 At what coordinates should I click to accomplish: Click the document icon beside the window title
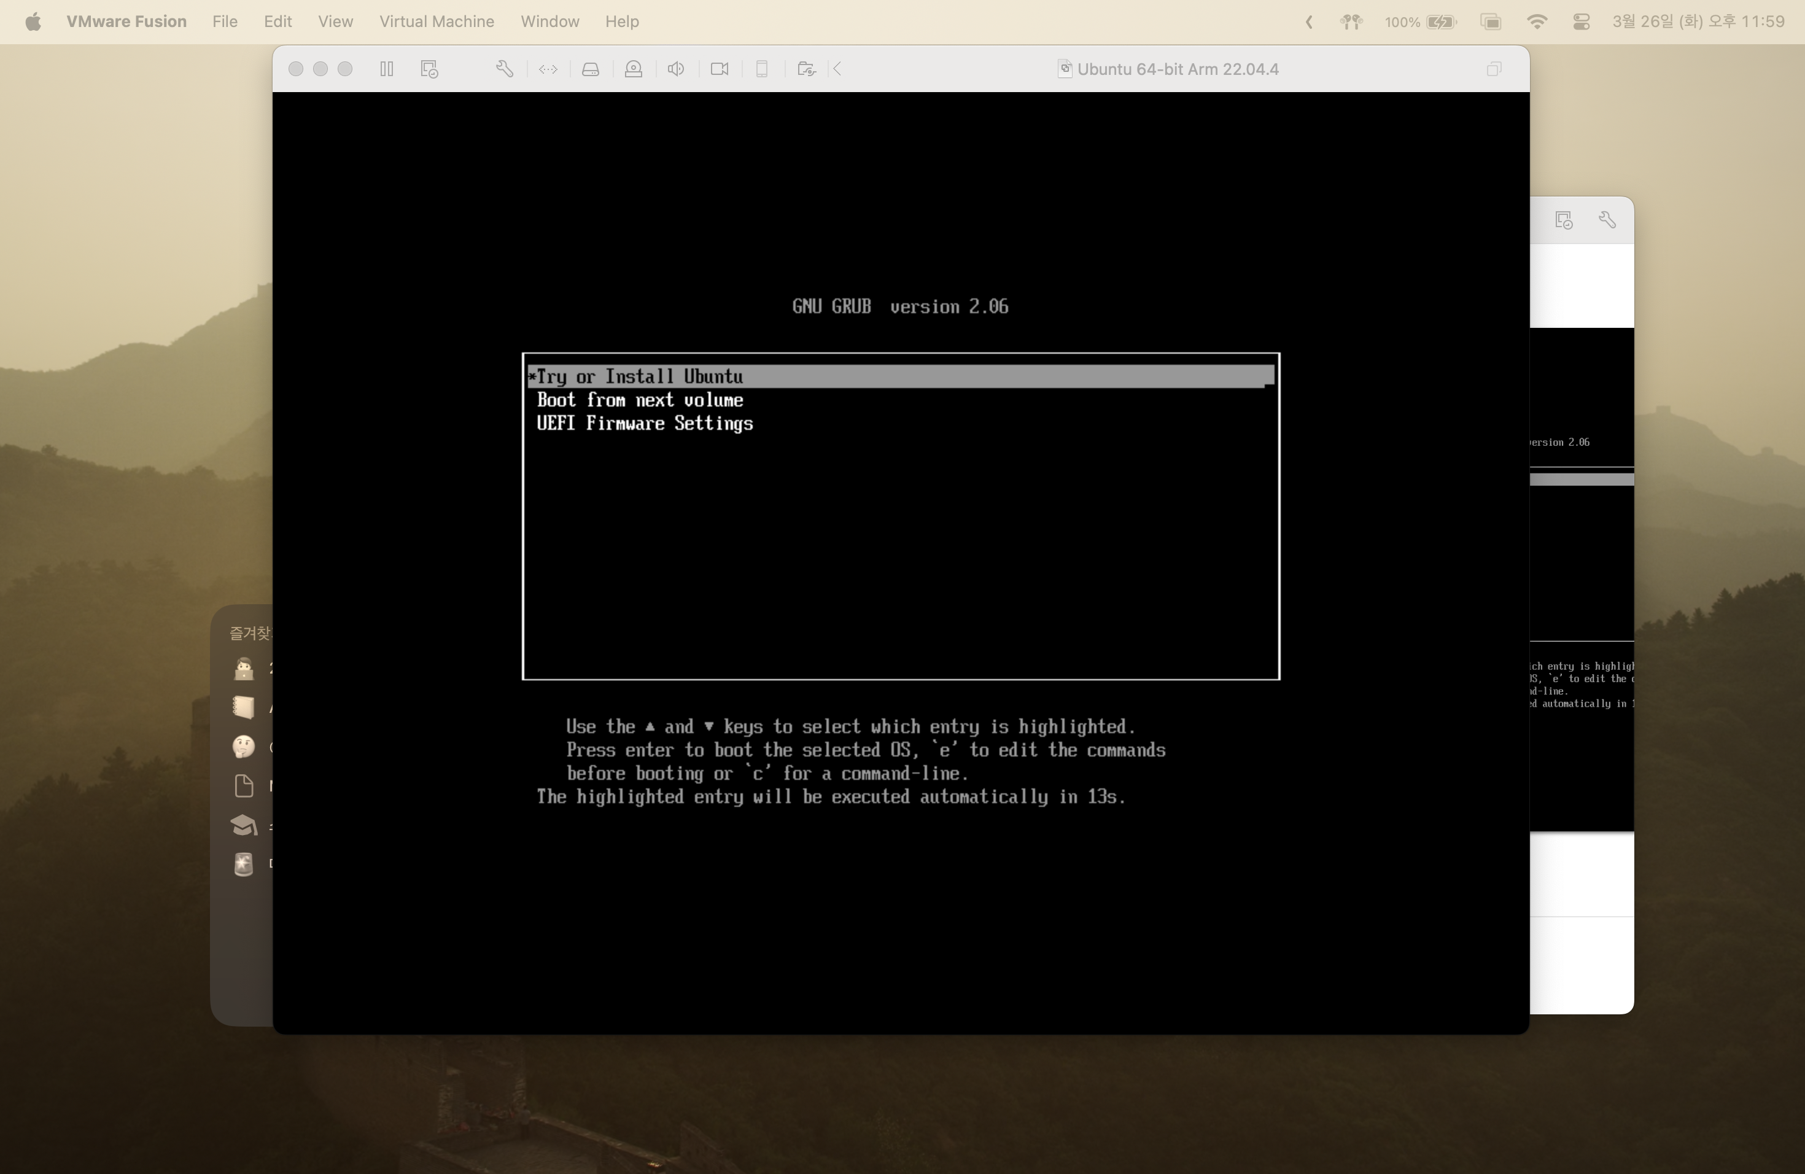[x=1065, y=69]
